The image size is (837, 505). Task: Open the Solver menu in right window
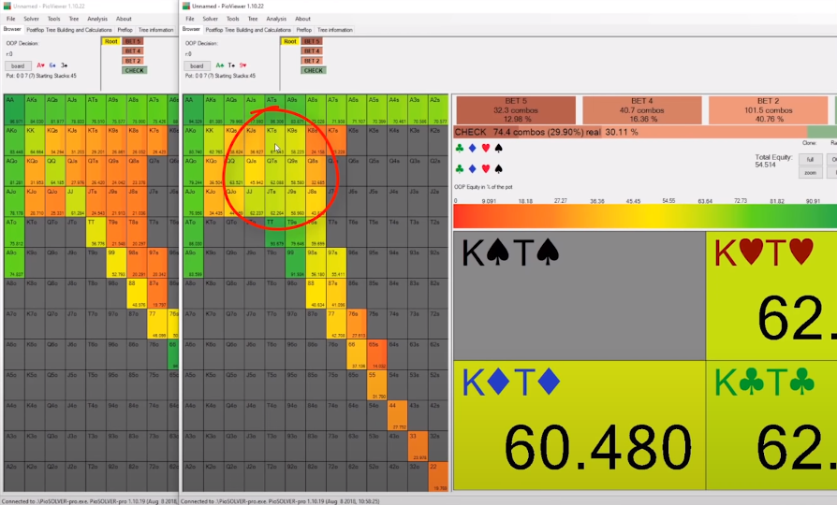210,19
